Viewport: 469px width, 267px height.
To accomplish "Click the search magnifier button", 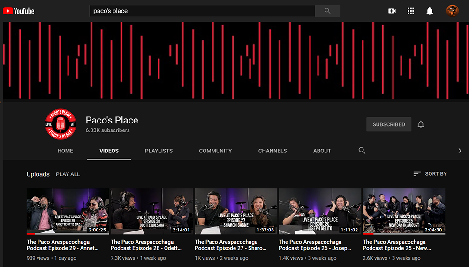I will (327, 11).
